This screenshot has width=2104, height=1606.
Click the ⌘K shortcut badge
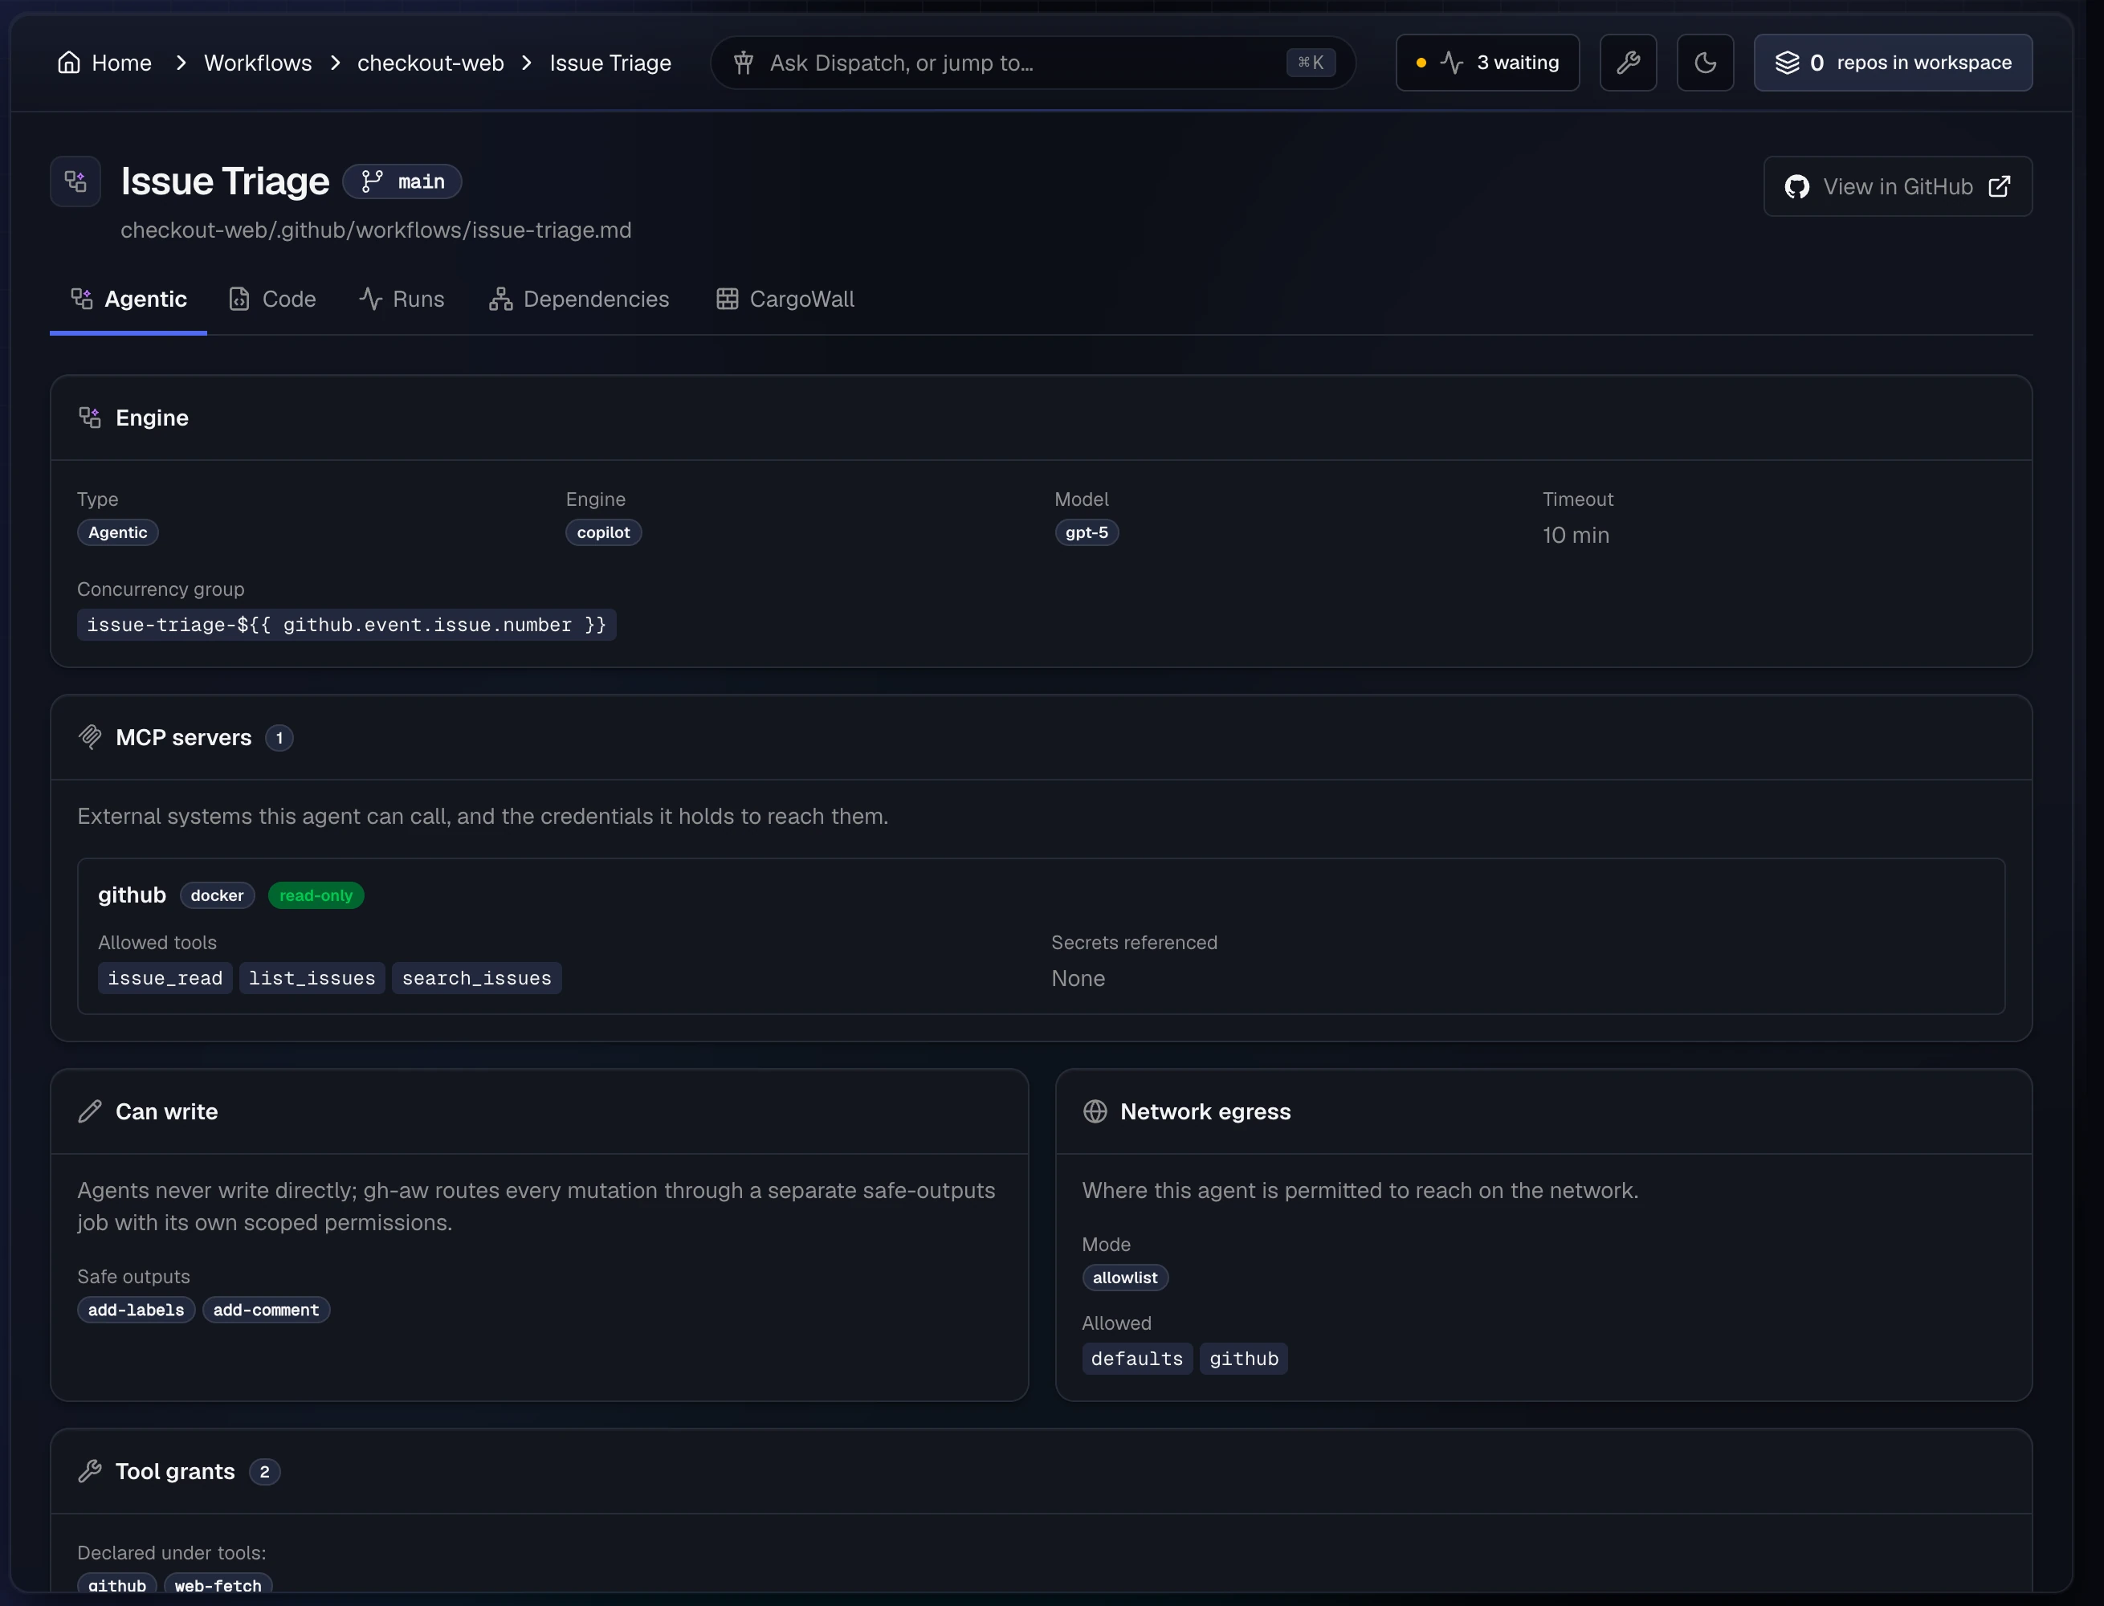click(1311, 63)
